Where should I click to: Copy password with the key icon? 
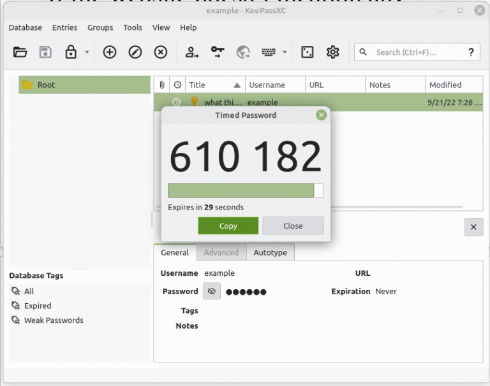coord(218,52)
